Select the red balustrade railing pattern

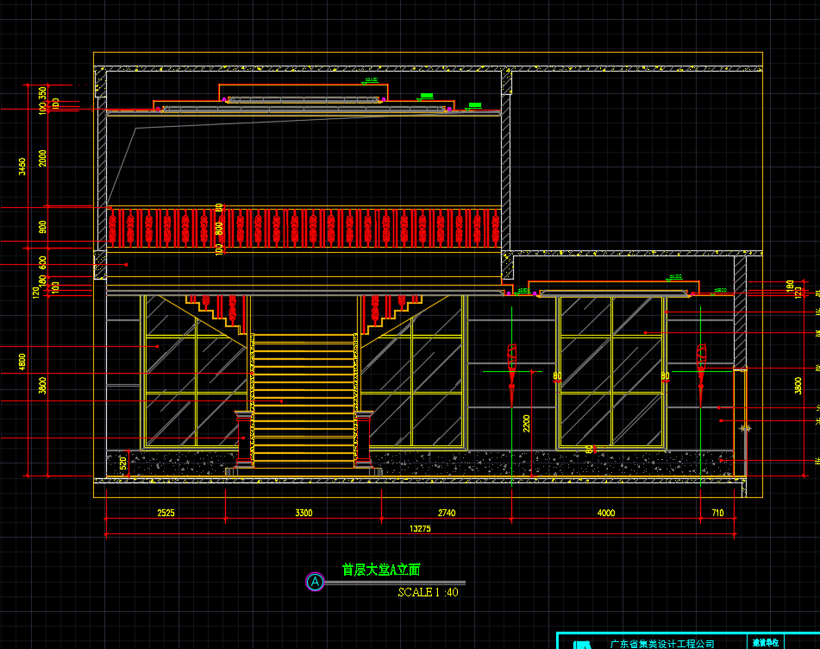tap(302, 229)
